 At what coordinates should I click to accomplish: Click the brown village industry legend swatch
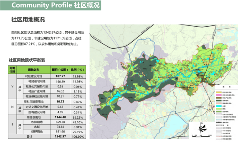pos(218,98)
